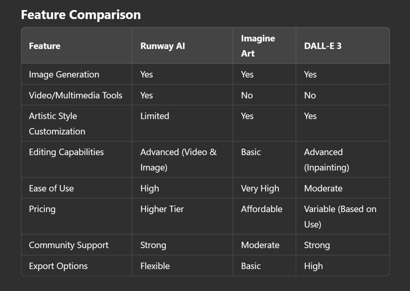Image resolution: width=410 pixels, height=291 pixels.
Task: Click the Very High cell
Action: click(260, 189)
